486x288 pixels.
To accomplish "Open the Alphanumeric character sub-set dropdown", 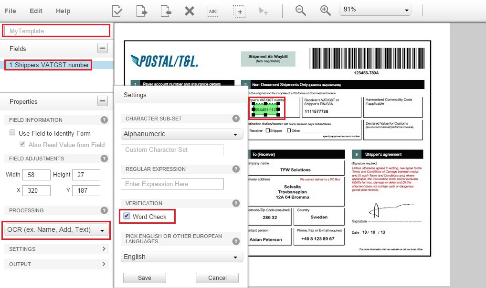I will click(182, 134).
